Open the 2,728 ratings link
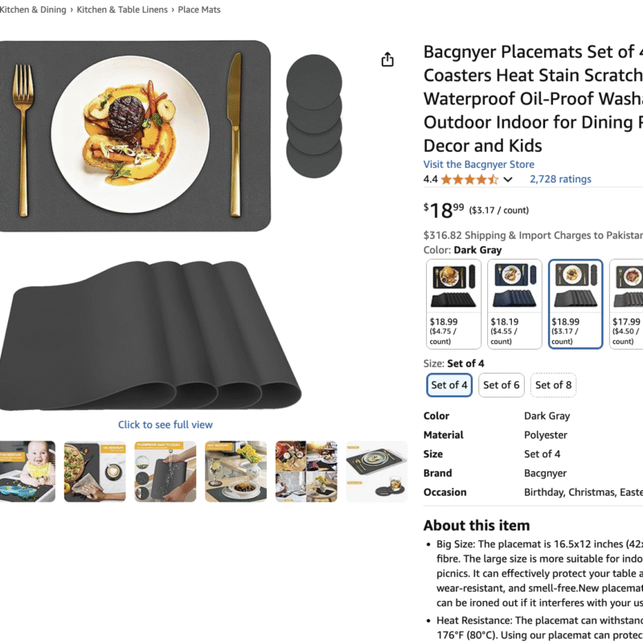643x643 pixels. tap(560, 179)
